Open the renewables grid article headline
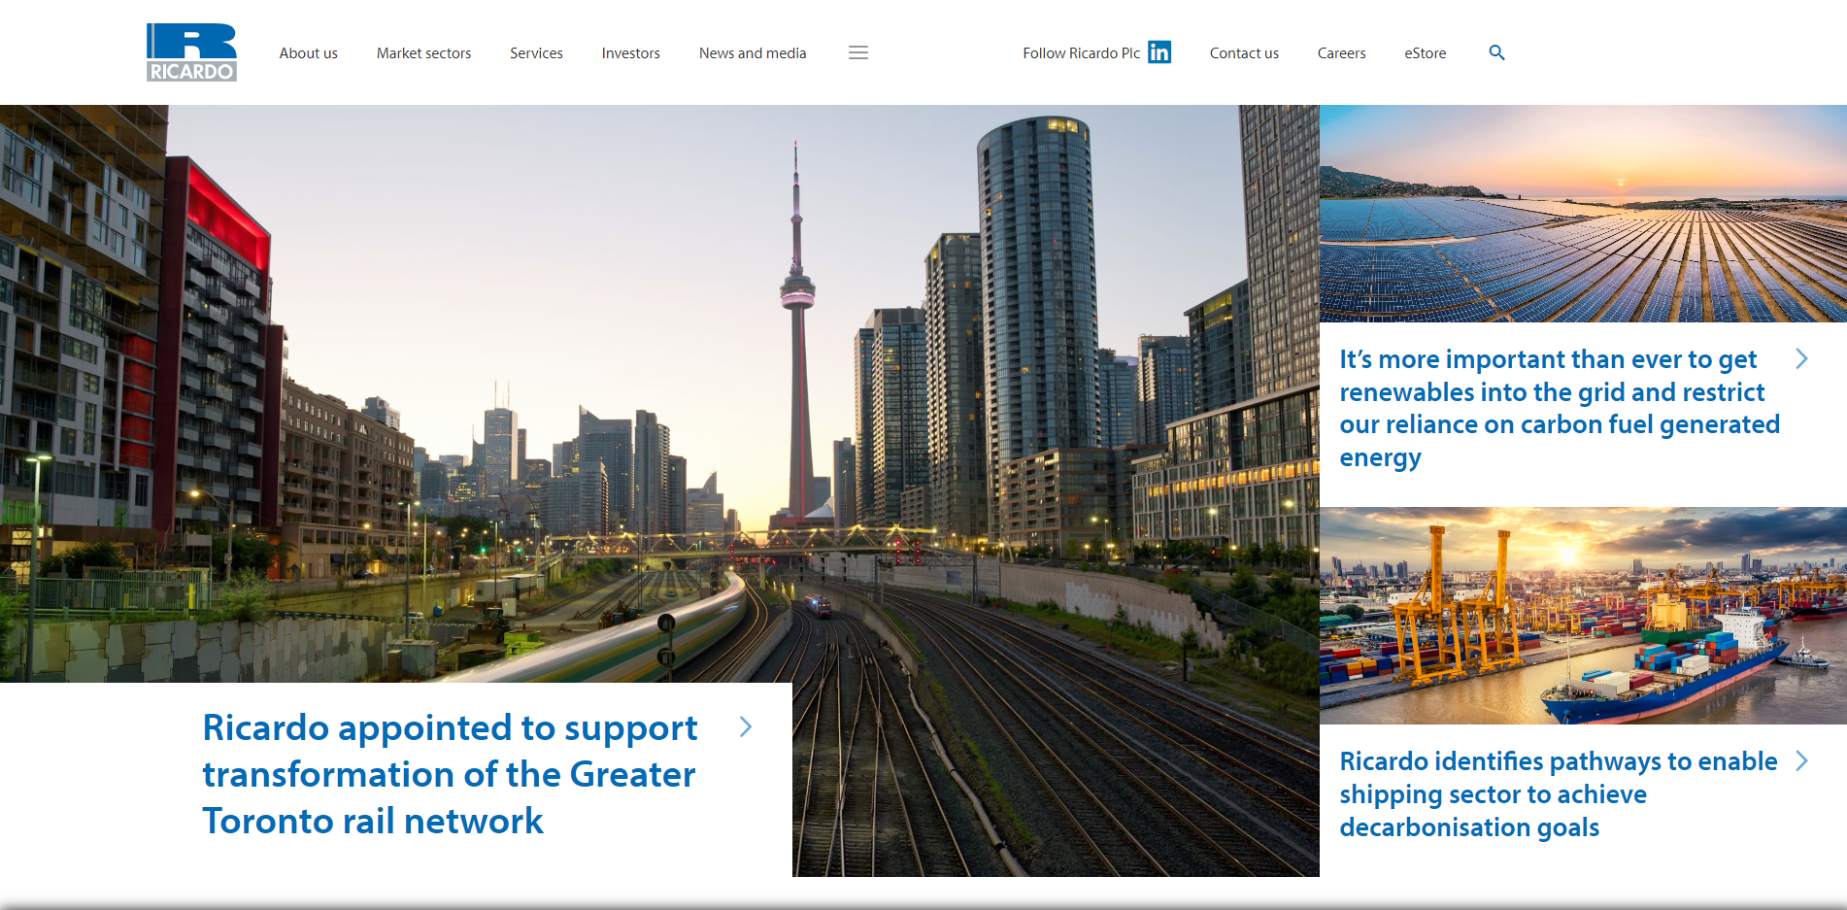 (x=1560, y=408)
